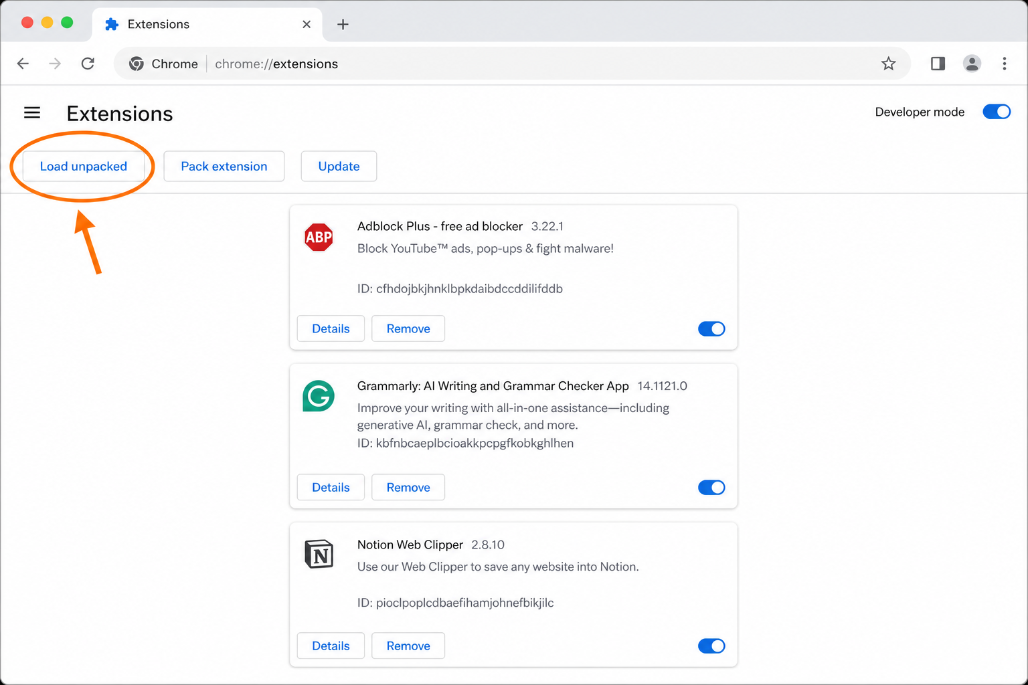Open the side panel icon
Image resolution: width=1028 pixels, height=685 pixels.
point(938,64)
